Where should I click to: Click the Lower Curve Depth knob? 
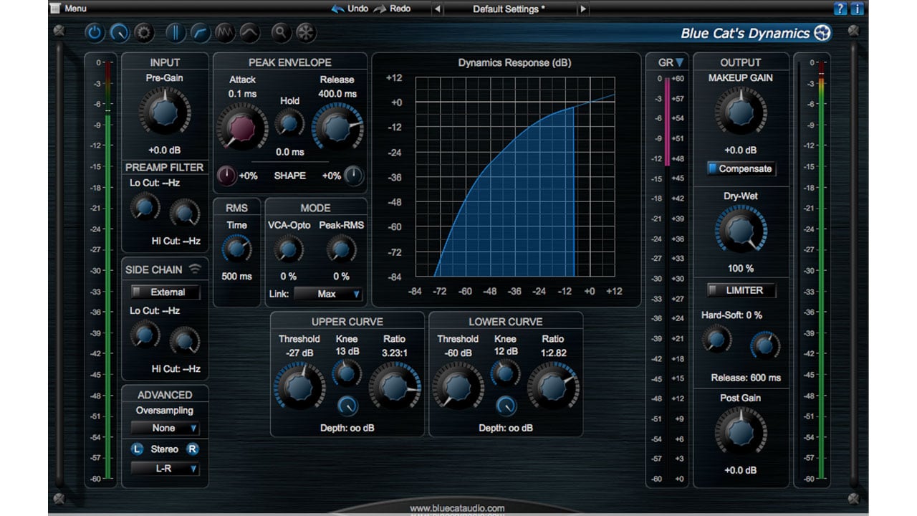click(506, 406)
